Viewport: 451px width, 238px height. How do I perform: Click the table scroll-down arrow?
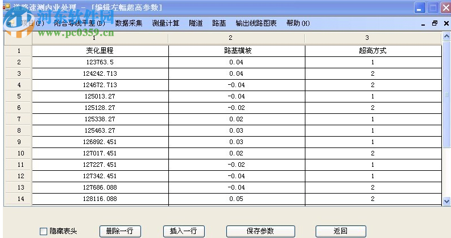point(446,201)
